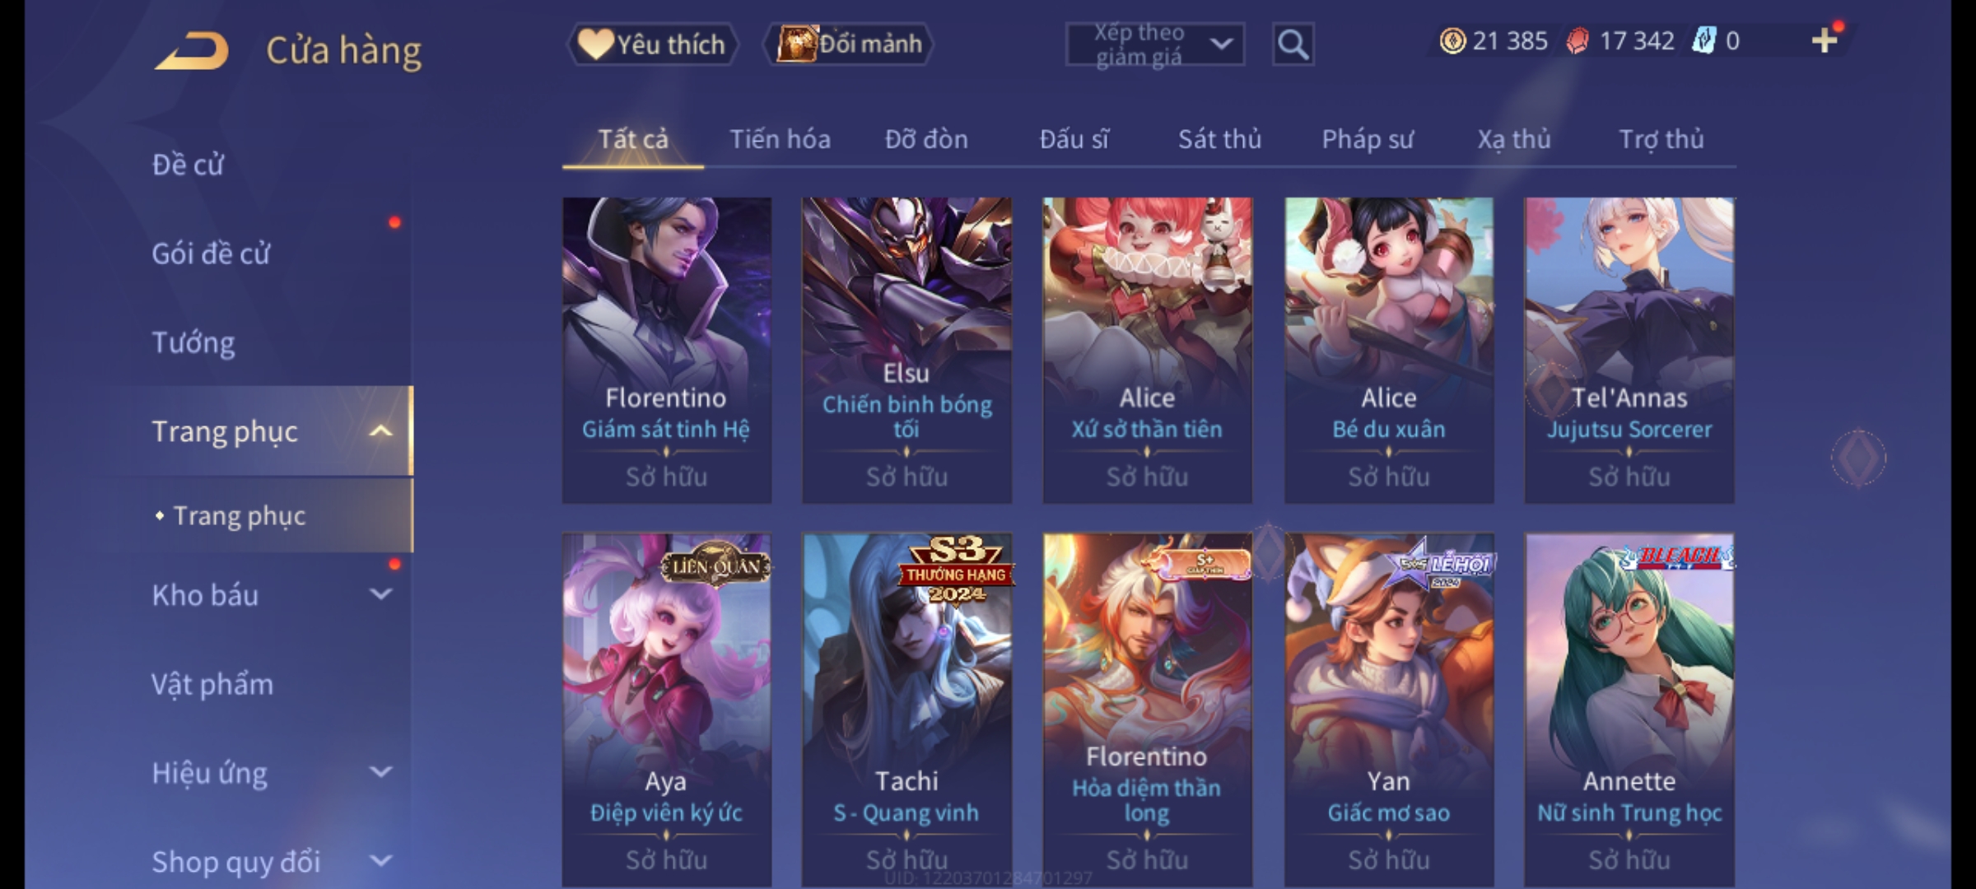This screenshot has width=1976, height=889.
Task: Click the gold coin balance icon
Action: 1452,40
